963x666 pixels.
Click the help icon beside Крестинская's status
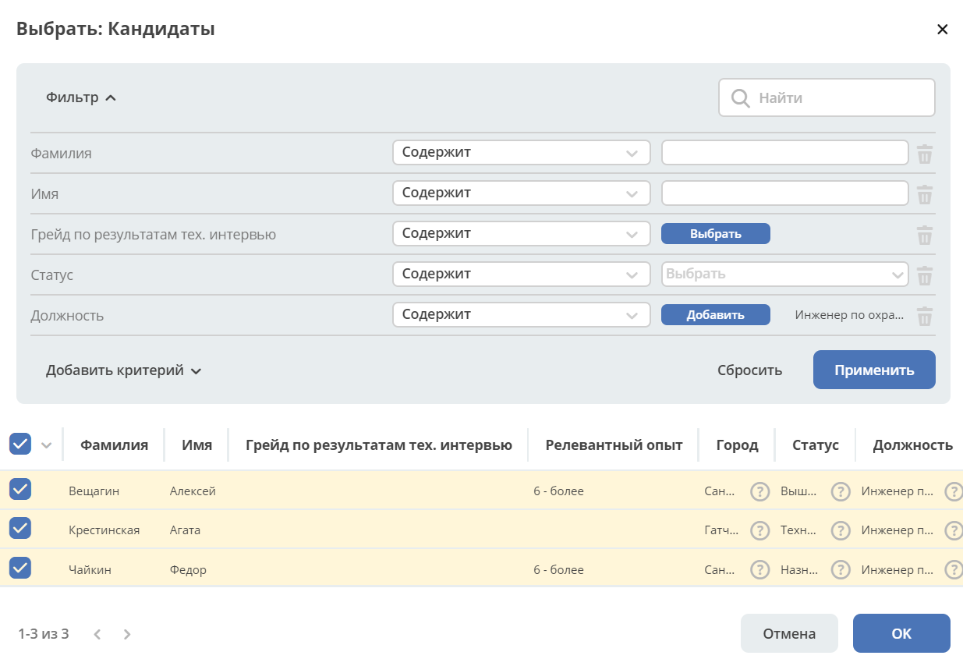pyautogui.click(x=840, y=530)
